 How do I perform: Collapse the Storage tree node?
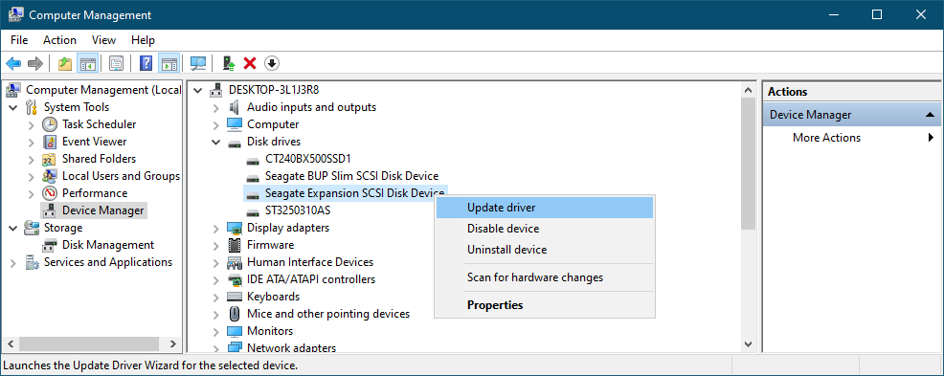click(x=13, y=228)
